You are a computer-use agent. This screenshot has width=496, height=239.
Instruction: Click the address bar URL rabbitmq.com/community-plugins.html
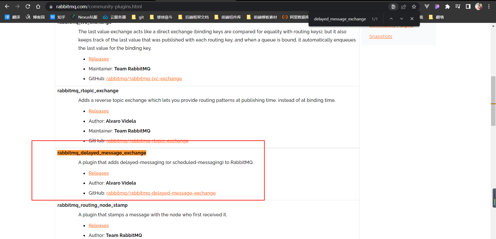tap(99, 7)
